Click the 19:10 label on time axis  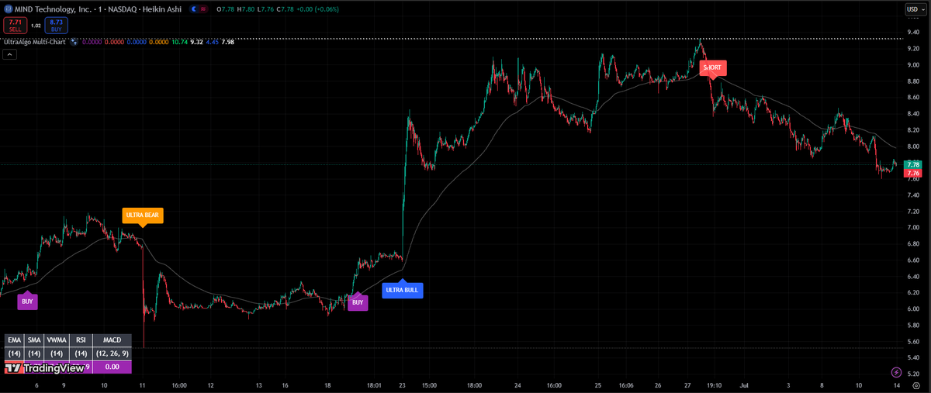tap(714, 384)
